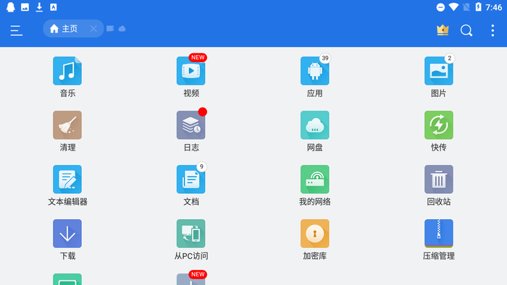The image size is (507, 285).
Task: Click the 音乐 label text
Action: [67, 93]
